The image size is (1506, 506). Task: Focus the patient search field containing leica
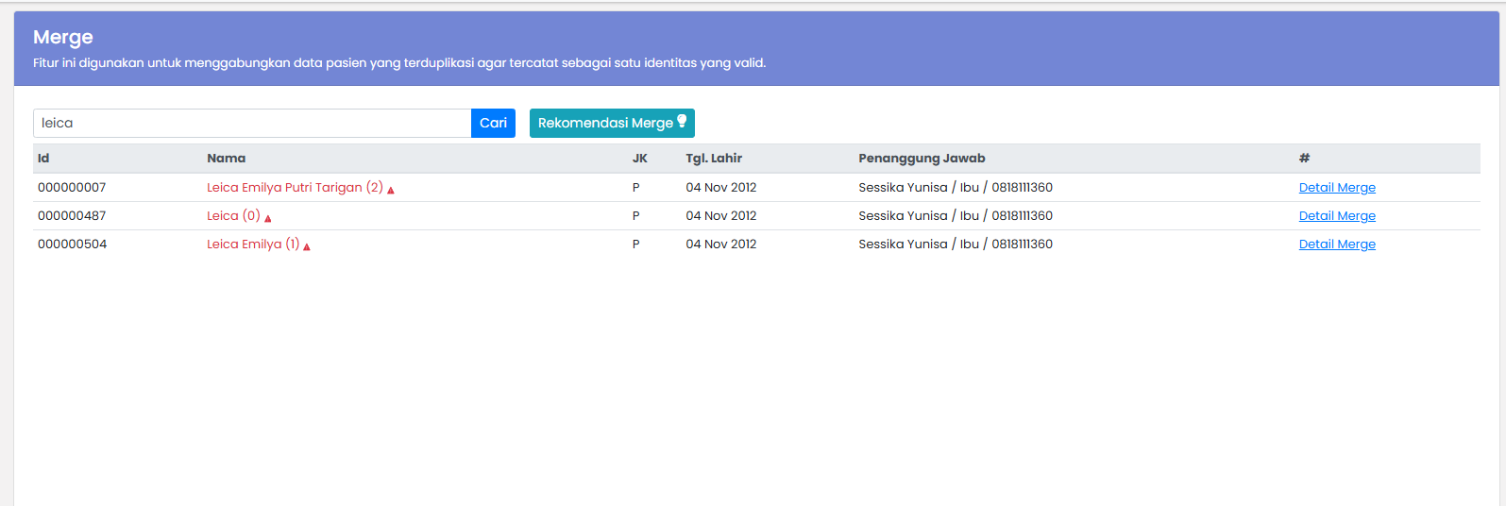click(252, 123)
